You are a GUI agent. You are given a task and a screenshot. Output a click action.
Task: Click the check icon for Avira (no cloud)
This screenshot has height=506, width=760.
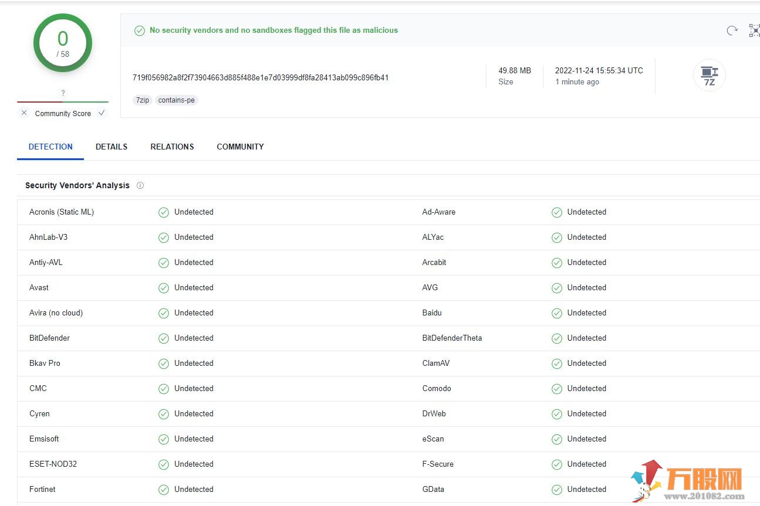click(164, 313)
